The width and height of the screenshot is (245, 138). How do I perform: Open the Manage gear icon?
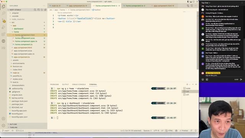[3, 125]
